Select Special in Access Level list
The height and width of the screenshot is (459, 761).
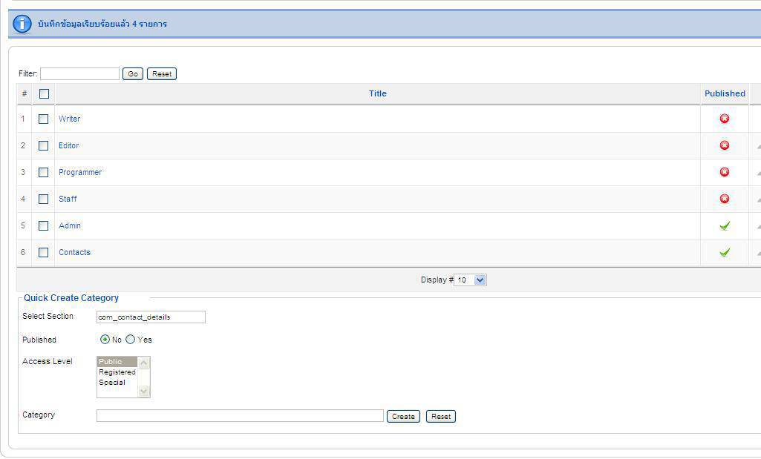[x=117, y=382]
